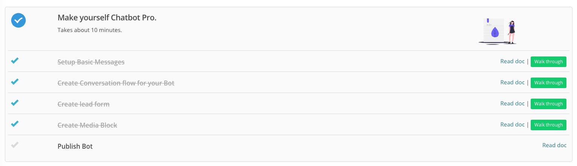The image size is (577, 166).
Task: Click the crossed-out Create Media Block title
Action: [87, 125]
